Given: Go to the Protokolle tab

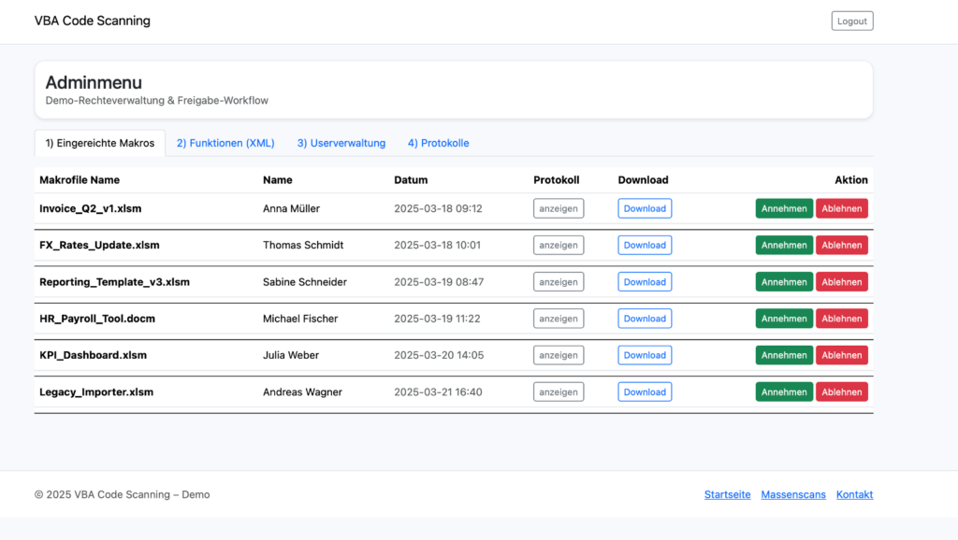Looking at the screenshot, I should (438, 143).
